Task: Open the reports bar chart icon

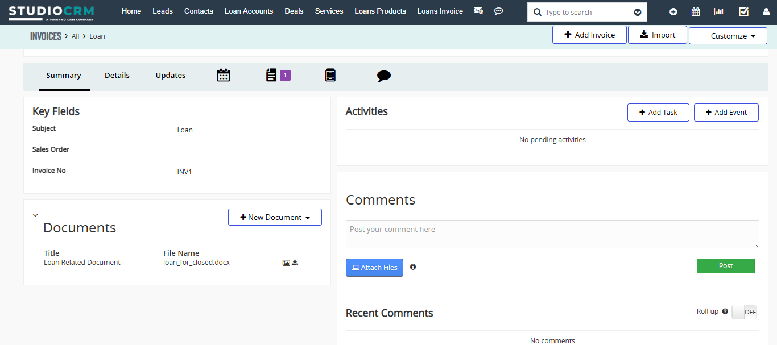Action: 719,12
